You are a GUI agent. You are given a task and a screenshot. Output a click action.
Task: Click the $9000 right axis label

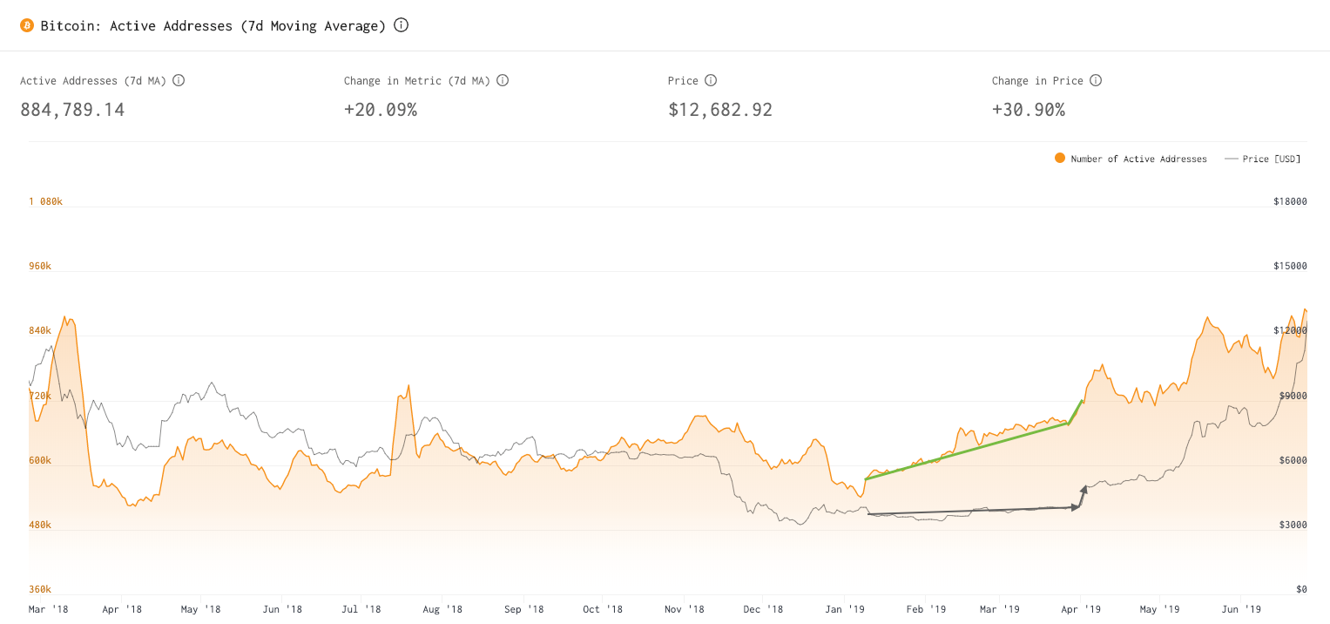pyautogui.click(x=1293, y=396)
